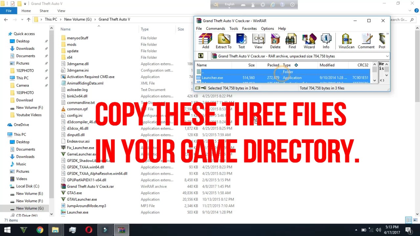Open the WinRAR archive path dropdown

tap(387, 56)
